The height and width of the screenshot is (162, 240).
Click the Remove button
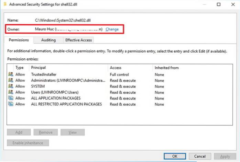46,132
